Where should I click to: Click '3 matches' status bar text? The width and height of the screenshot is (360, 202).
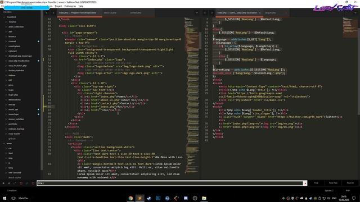coord(12,191)
